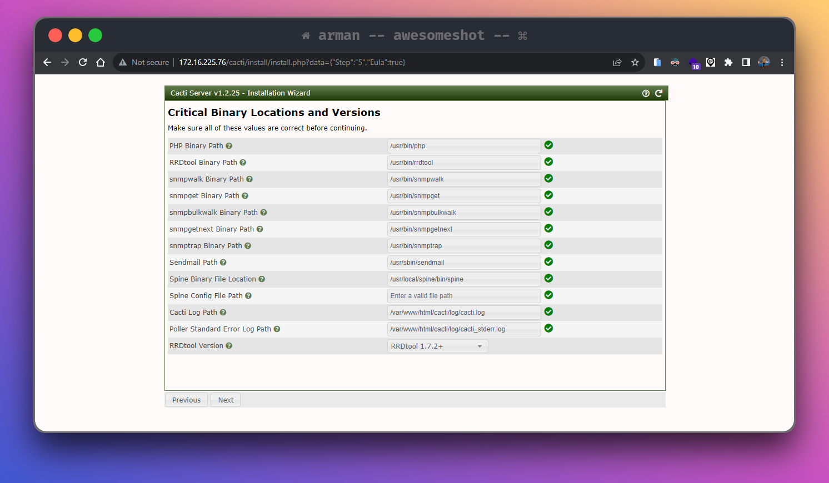Bookmark this page with the star icon

point(635,62)
